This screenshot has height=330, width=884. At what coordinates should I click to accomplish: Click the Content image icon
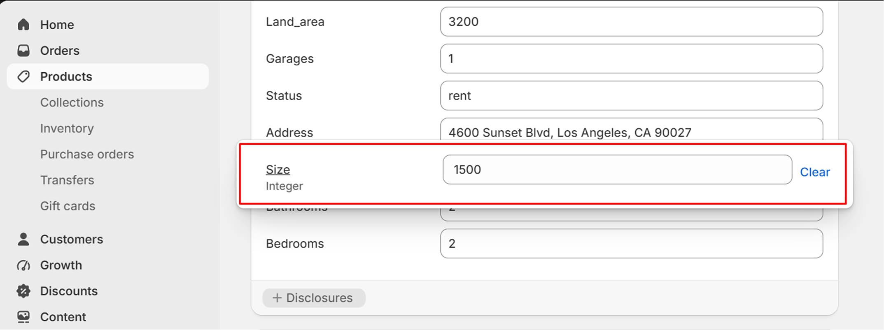pyautogui.click(x=23, y=317)
